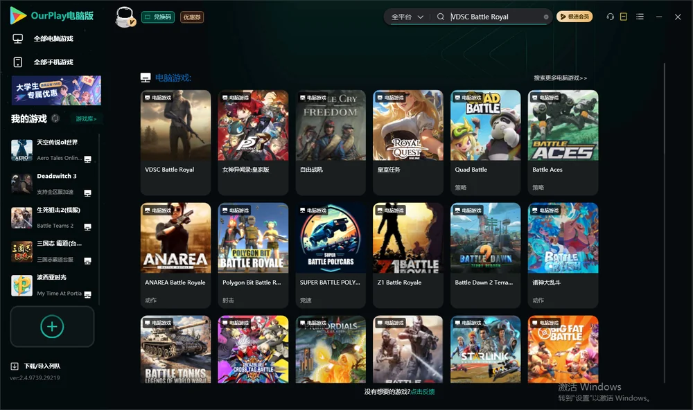Open Deadswitch 3 in my games list
Screen dimensions: 693x410
tap(52, 184)
